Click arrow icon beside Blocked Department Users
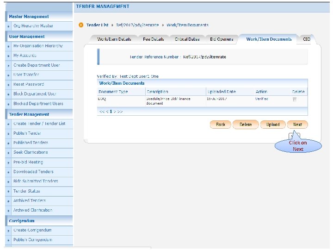Image resolution: width=333 pixels, height=250 pixels. 8,104
